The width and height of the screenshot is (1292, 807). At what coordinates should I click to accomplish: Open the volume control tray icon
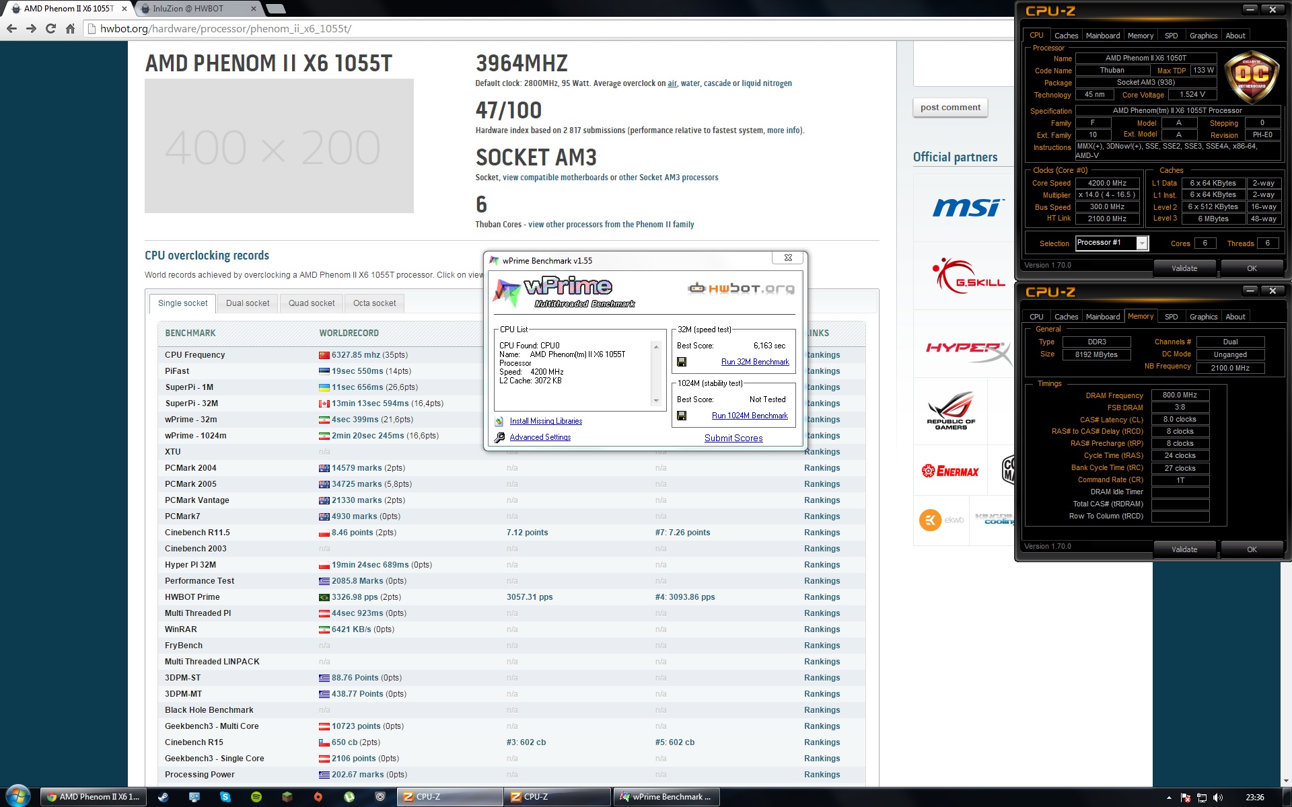click(1218, 798)
